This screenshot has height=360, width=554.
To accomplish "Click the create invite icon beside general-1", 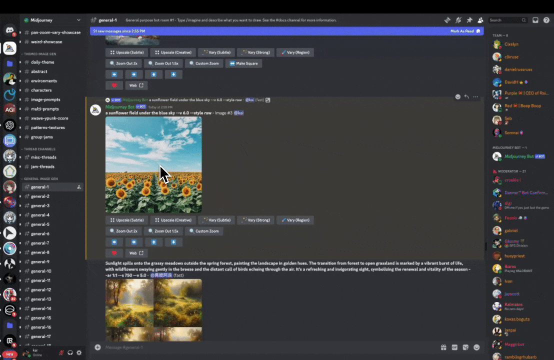I will [79, 187].
